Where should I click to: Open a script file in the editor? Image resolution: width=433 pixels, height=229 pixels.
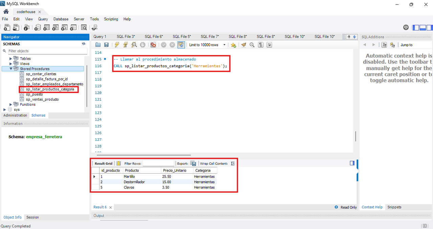pyautogui.click(x=98, y=45)
